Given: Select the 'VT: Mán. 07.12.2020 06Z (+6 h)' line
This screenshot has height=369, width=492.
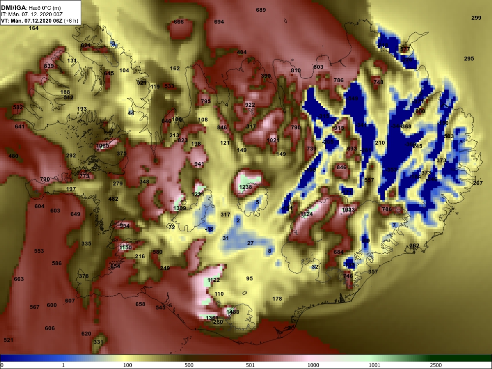Looking at the screenshot, I should point(39,21).
